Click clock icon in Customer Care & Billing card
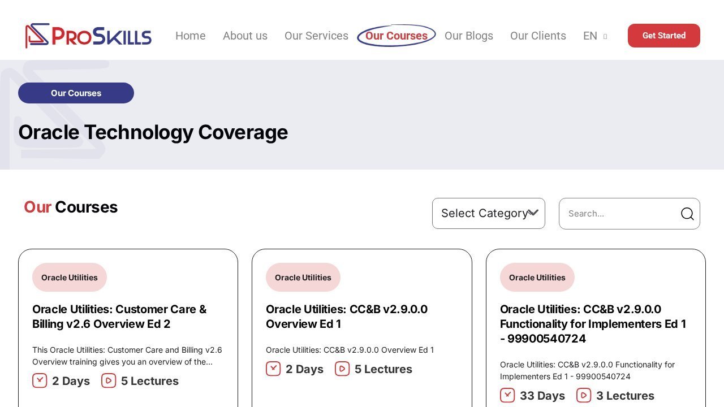This screenshot has width=724, height=407. click(40, 380)
